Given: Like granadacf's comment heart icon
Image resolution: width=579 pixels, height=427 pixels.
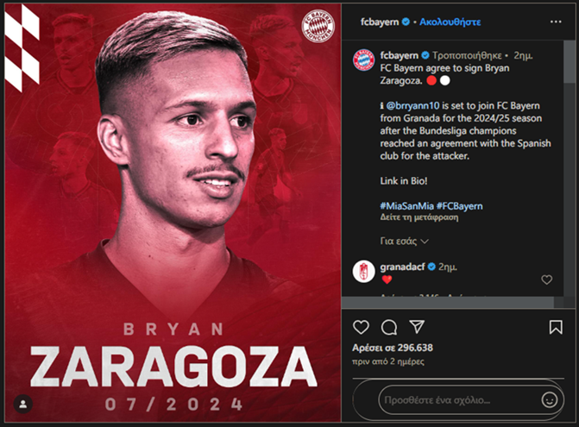Looking at the screenshot, I should click(546, 279).
